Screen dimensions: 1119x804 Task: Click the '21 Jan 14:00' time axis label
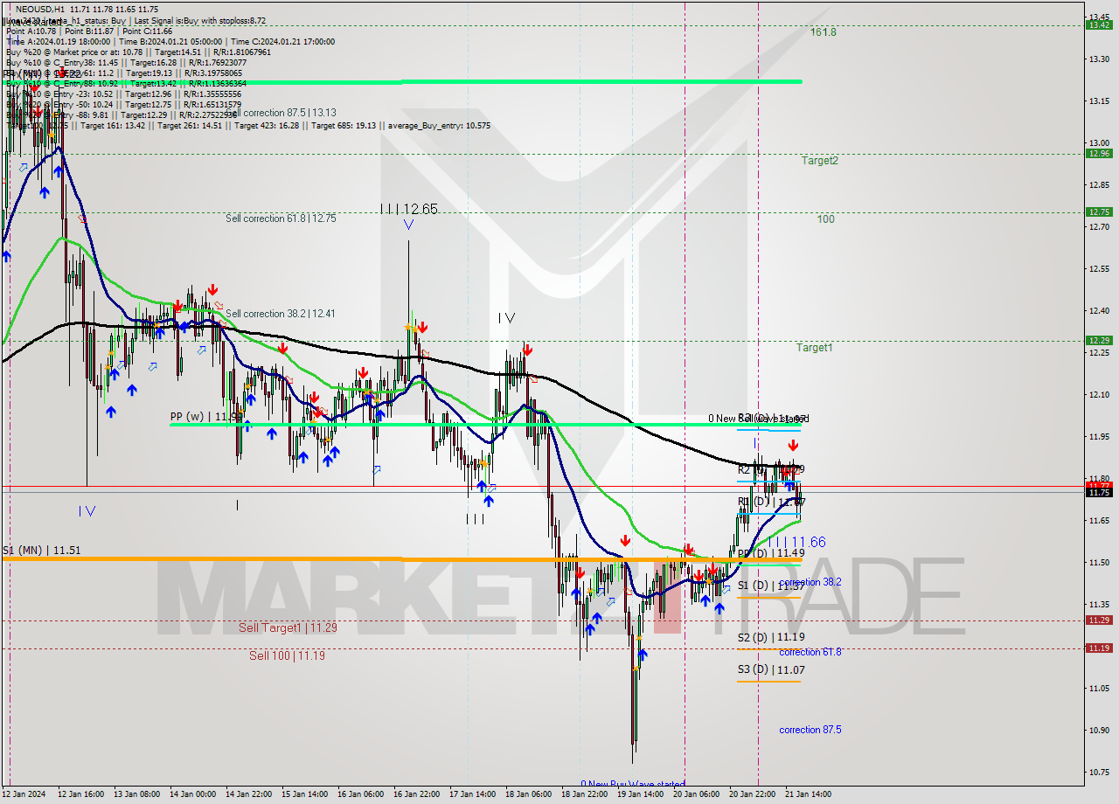(x=807, y=794)
